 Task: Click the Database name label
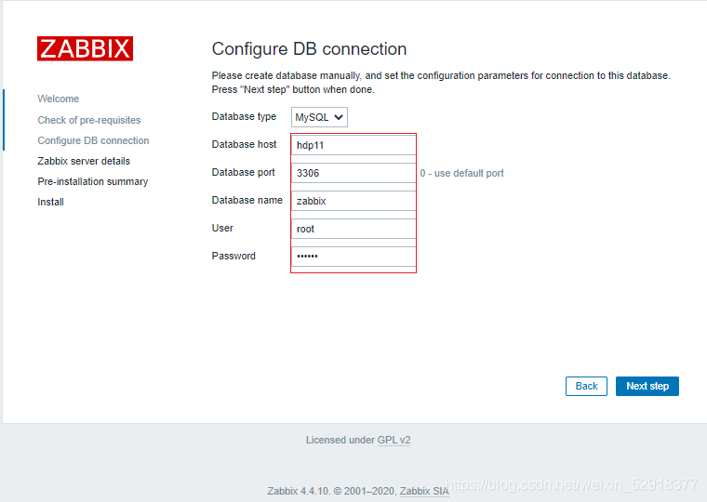pyautogui.click(x=247, y=200)
